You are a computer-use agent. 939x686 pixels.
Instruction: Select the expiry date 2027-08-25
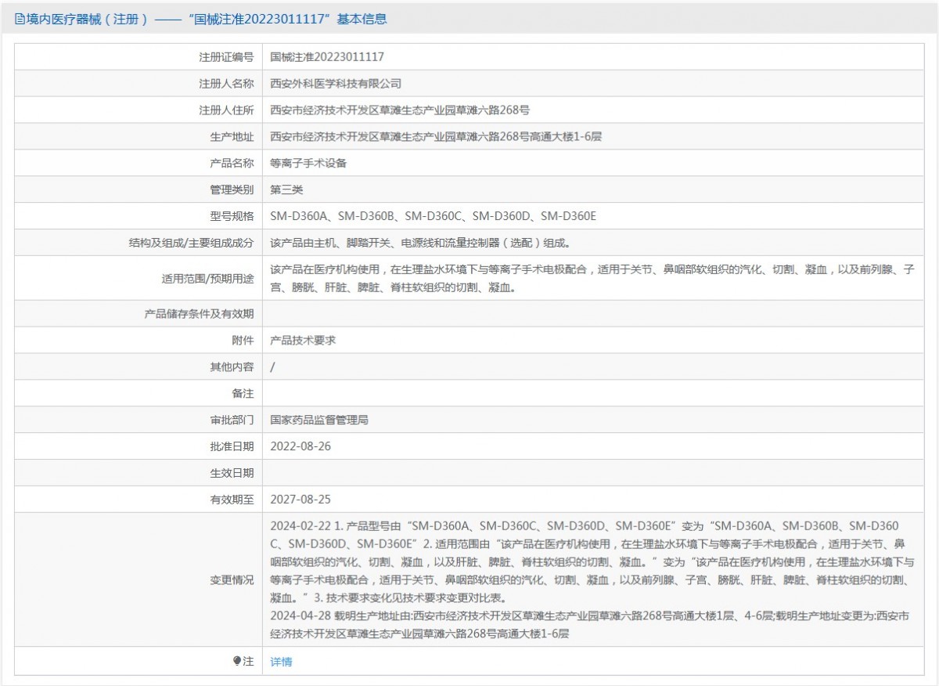[295, 499]
